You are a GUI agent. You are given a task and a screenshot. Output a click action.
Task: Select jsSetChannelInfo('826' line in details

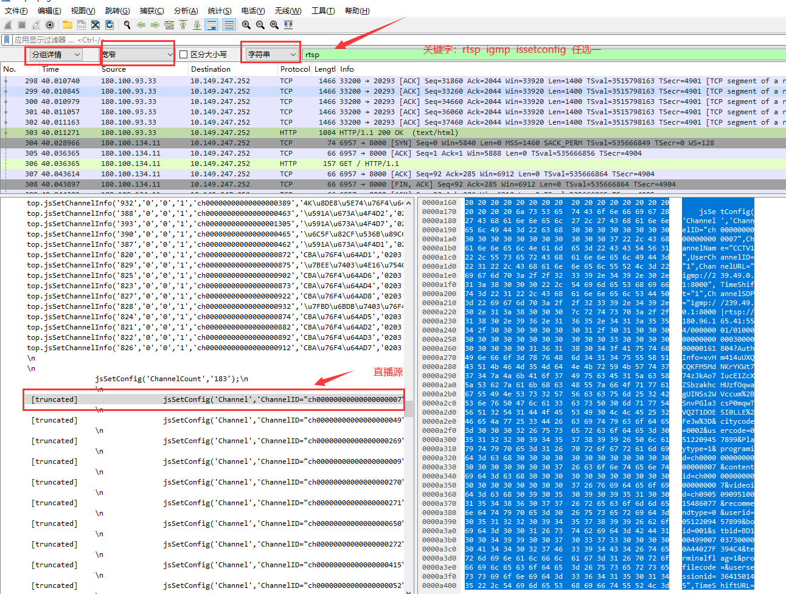(215, 348)
